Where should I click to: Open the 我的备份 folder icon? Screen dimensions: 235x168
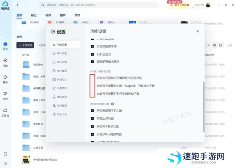[26, 64]
